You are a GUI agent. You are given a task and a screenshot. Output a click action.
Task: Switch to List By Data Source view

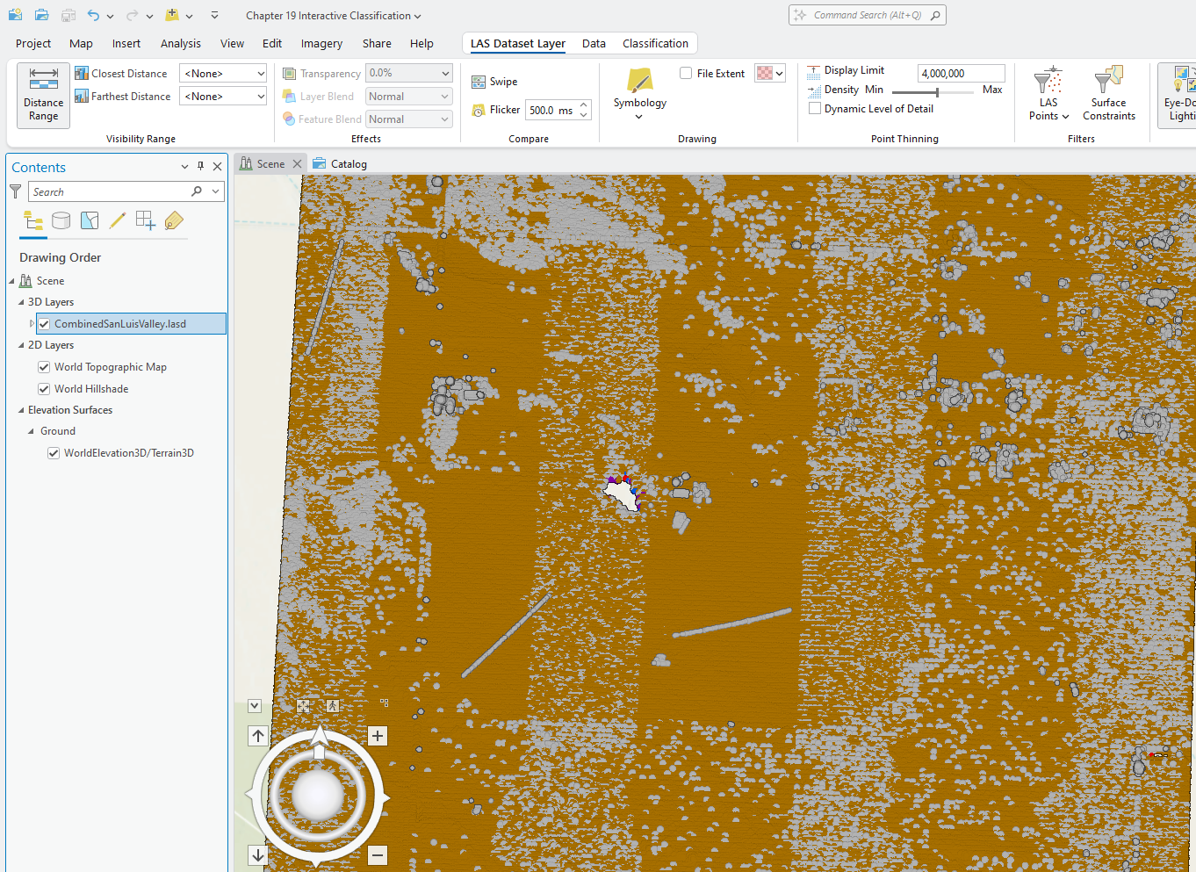(x=61, y=220)
